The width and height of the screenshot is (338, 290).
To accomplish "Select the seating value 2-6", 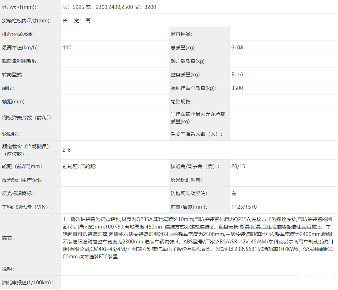I will [x=67, y=150].
